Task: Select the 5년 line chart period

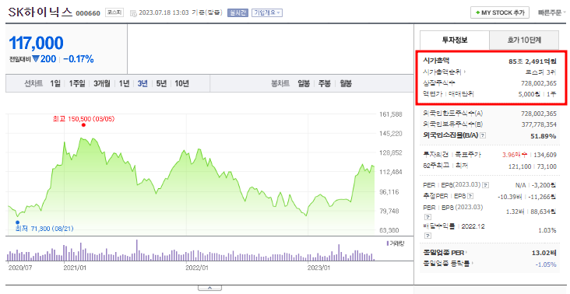Action: (x=161, y=83)
